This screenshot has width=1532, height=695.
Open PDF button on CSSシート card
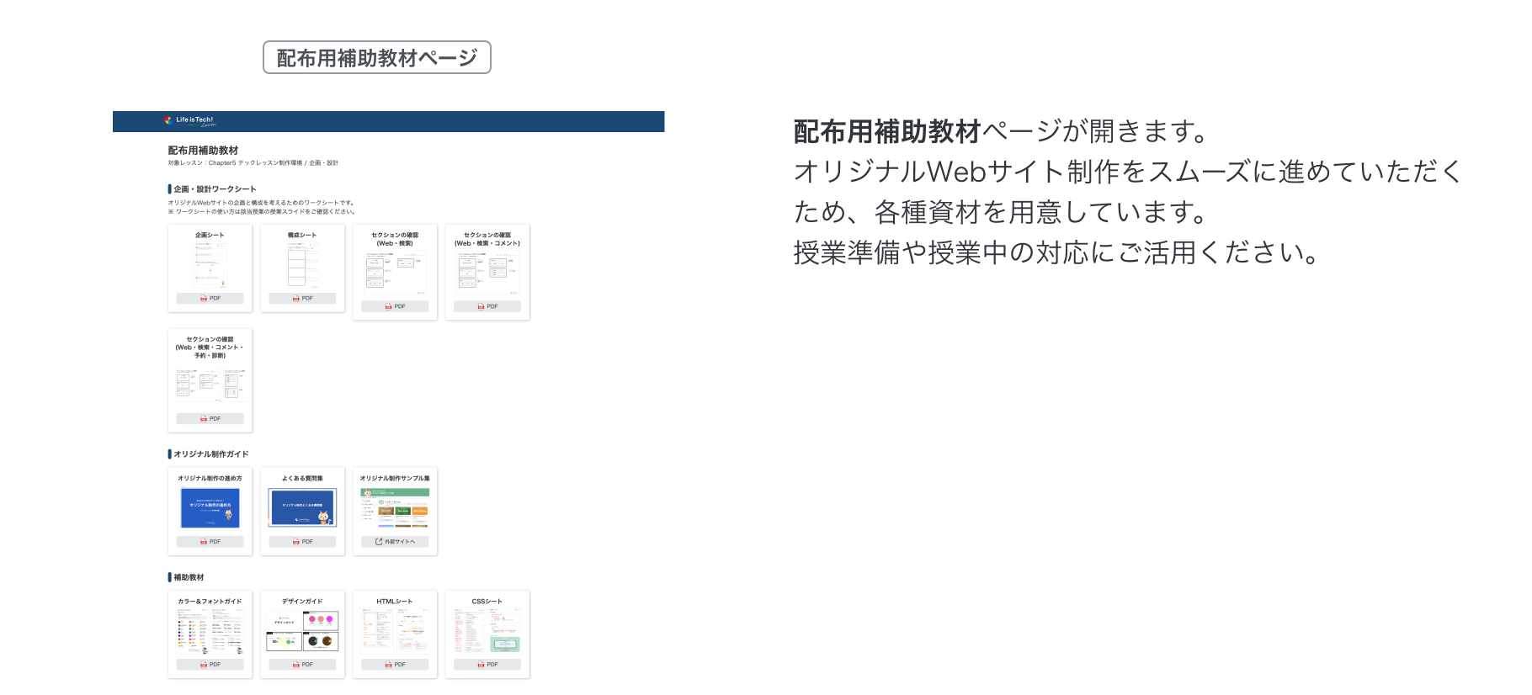coord(487,665)
